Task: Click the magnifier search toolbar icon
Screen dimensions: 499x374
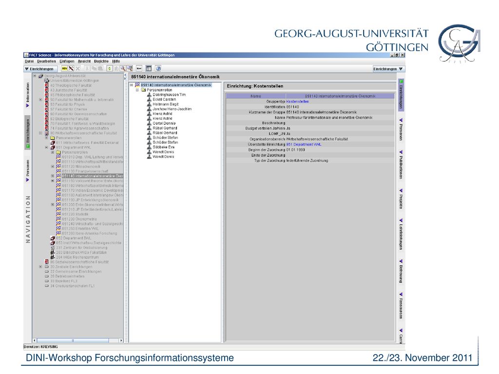Action: (123, 69)
